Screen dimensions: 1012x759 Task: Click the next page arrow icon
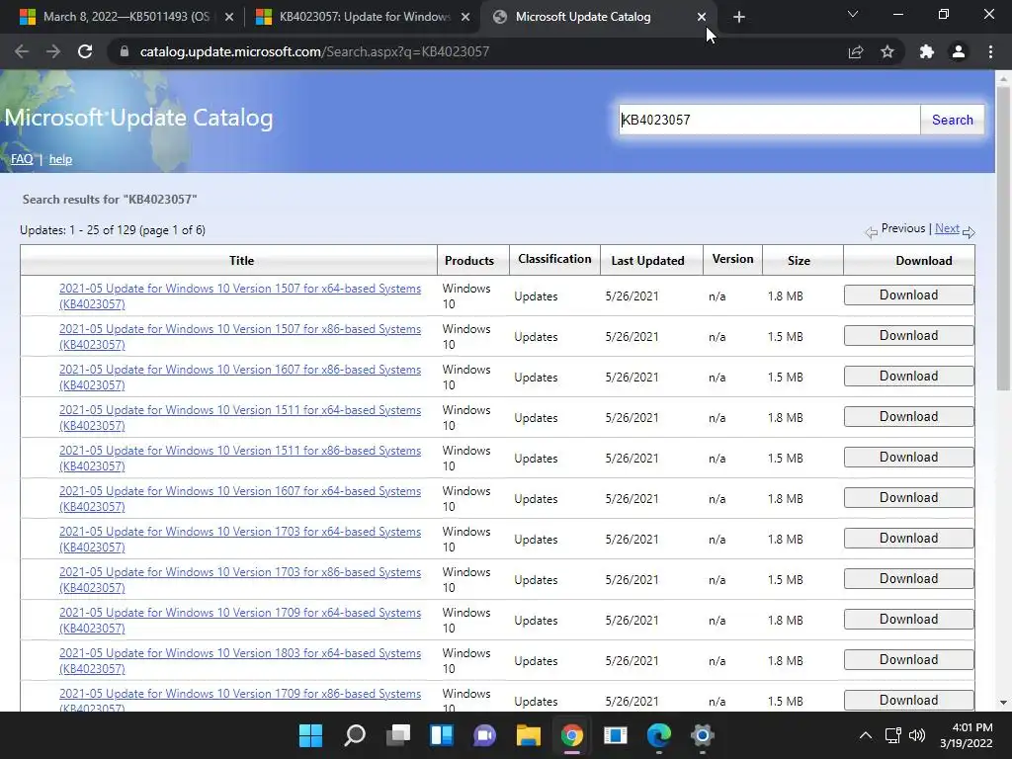(x=969, y=231)
